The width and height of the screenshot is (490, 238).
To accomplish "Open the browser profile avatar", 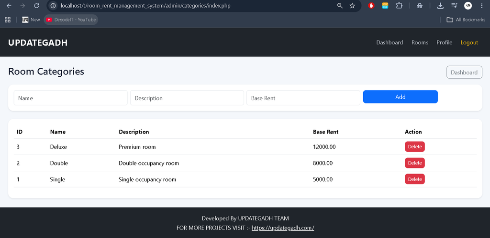I will [468, 6].
